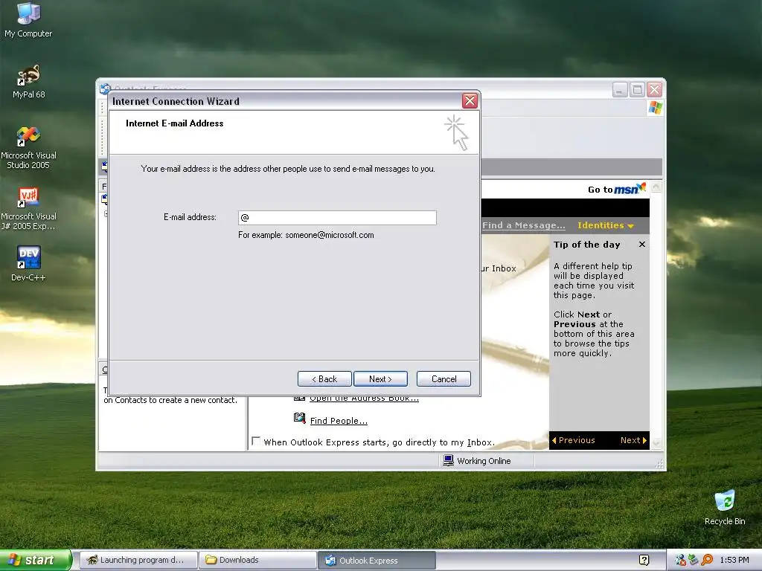Viewport: 762px width, 571px height.
Task: Click the Internet E-mail Address heading
Action: 174,123
